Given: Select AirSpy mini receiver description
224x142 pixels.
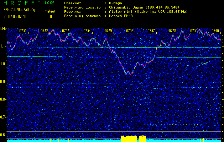Looking at the screenshot, I should point(148,12).
